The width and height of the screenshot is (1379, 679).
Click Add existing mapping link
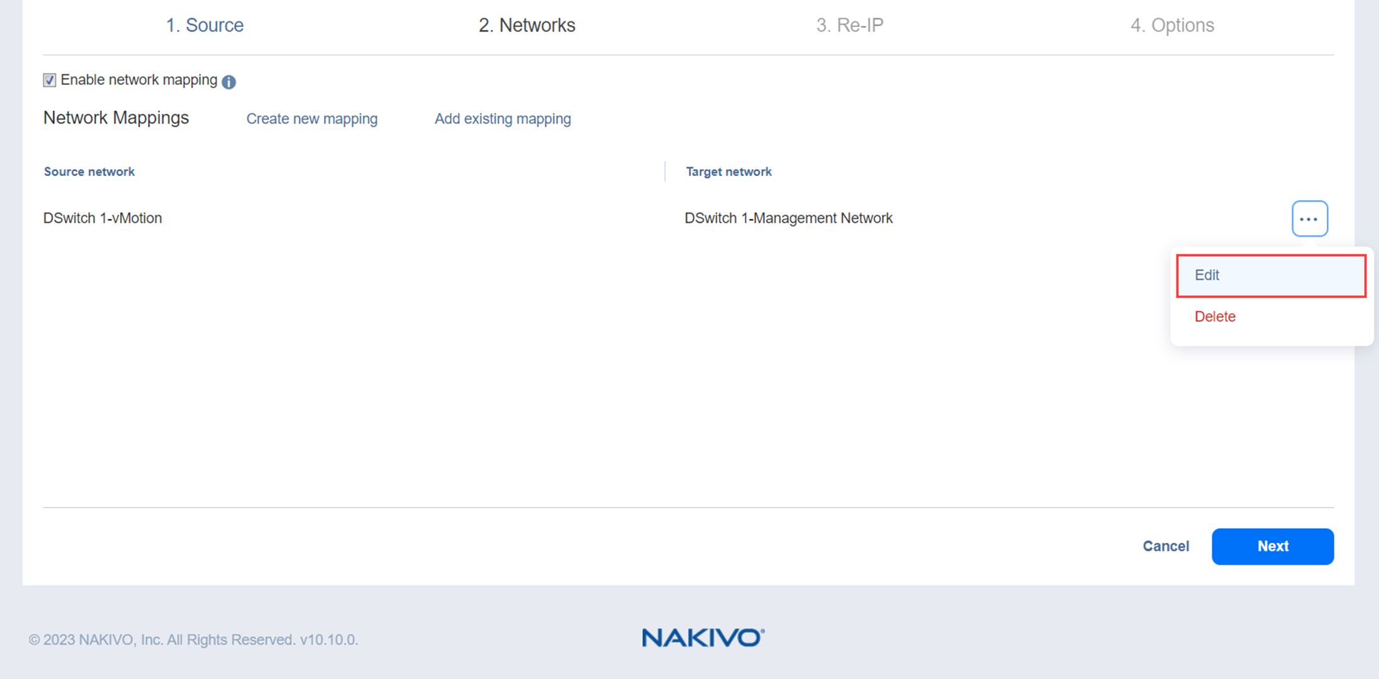click(x=503, y=119)
